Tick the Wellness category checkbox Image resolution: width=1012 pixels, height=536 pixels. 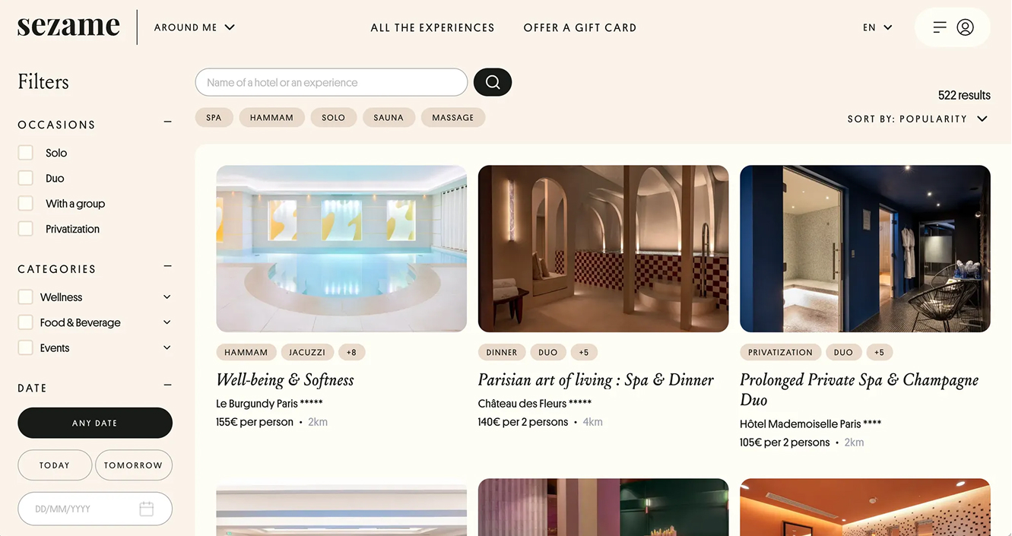click(26, 297)
